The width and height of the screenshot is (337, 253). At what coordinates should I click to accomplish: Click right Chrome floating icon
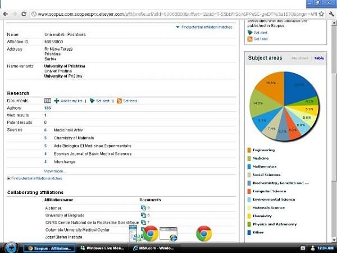pyautogui.click(x=204, y=234)
